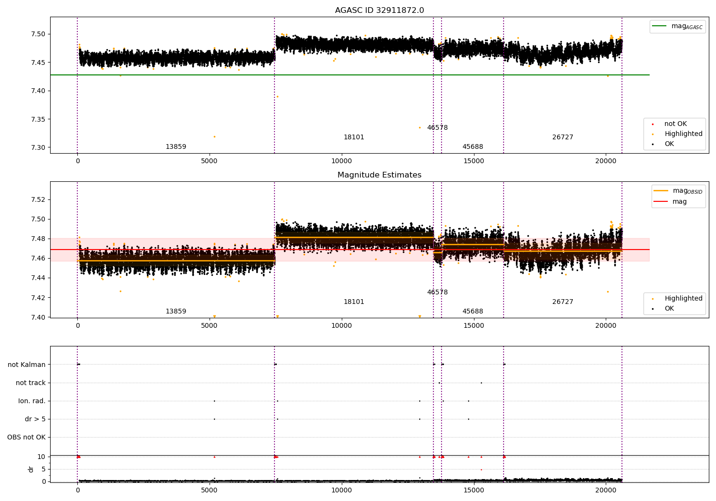Click obsid label 46578 in Magnitude Estimates plot
The image size is (716, 501).
click(437, 292)
